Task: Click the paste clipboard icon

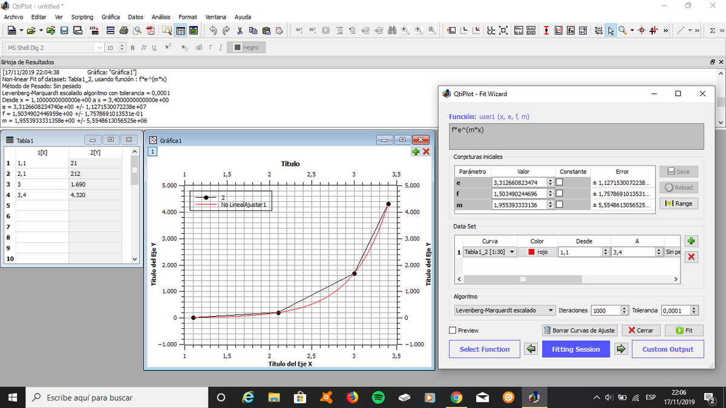Action: [x=266, y=30]
